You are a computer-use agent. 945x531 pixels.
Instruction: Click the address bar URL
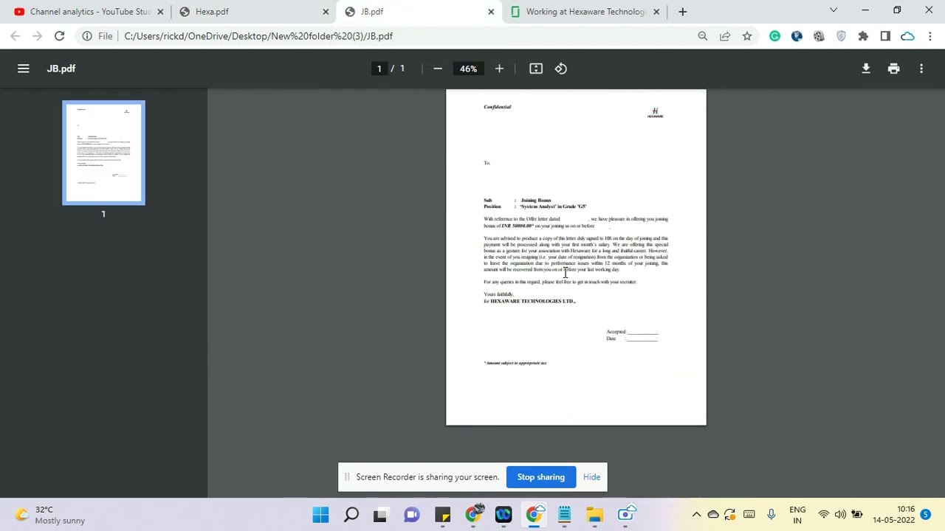point(258,36)
